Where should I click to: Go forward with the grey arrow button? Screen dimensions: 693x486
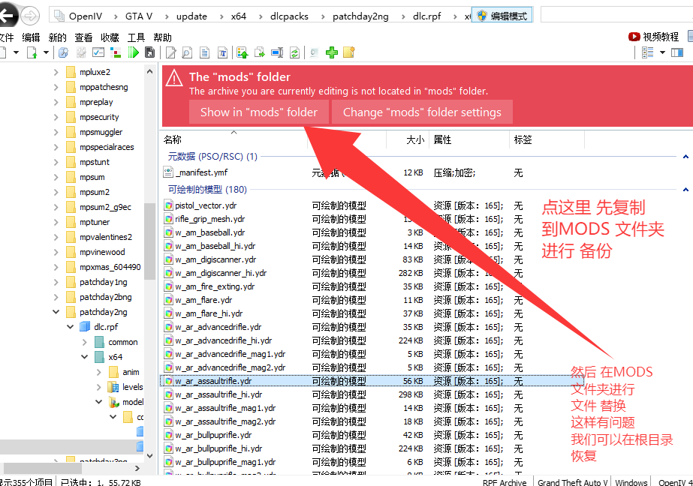30,16
